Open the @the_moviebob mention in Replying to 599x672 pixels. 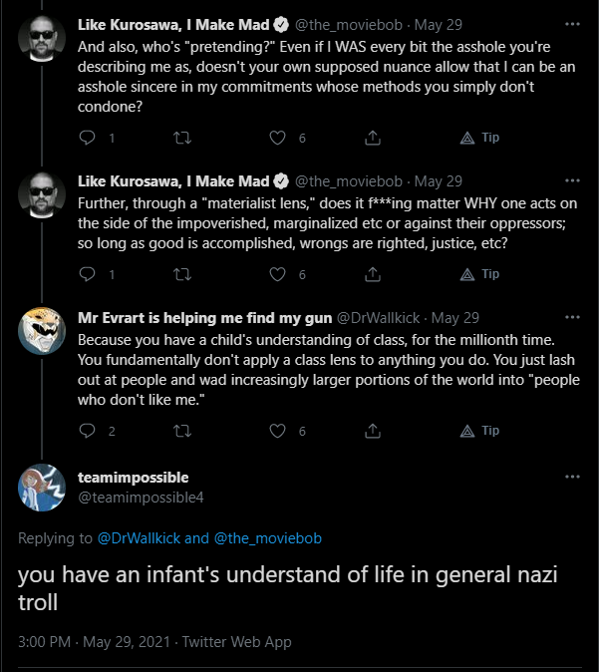tap(268, 538)
